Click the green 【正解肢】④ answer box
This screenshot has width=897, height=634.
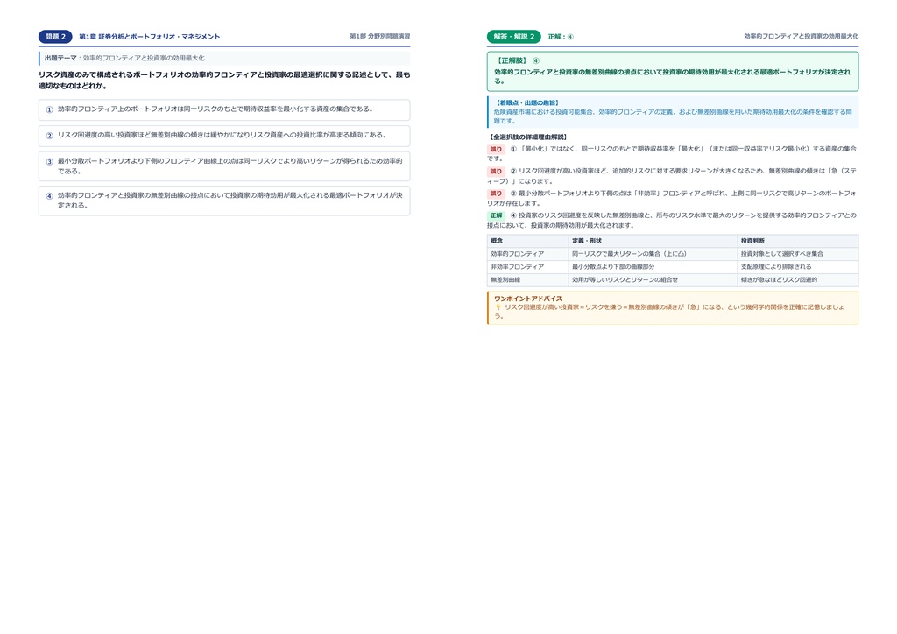point(673,72)
